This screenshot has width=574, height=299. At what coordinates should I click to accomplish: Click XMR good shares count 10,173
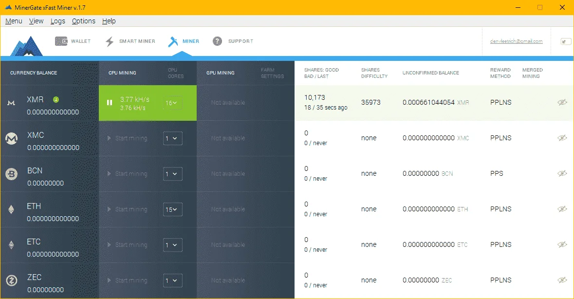point(315,97)
